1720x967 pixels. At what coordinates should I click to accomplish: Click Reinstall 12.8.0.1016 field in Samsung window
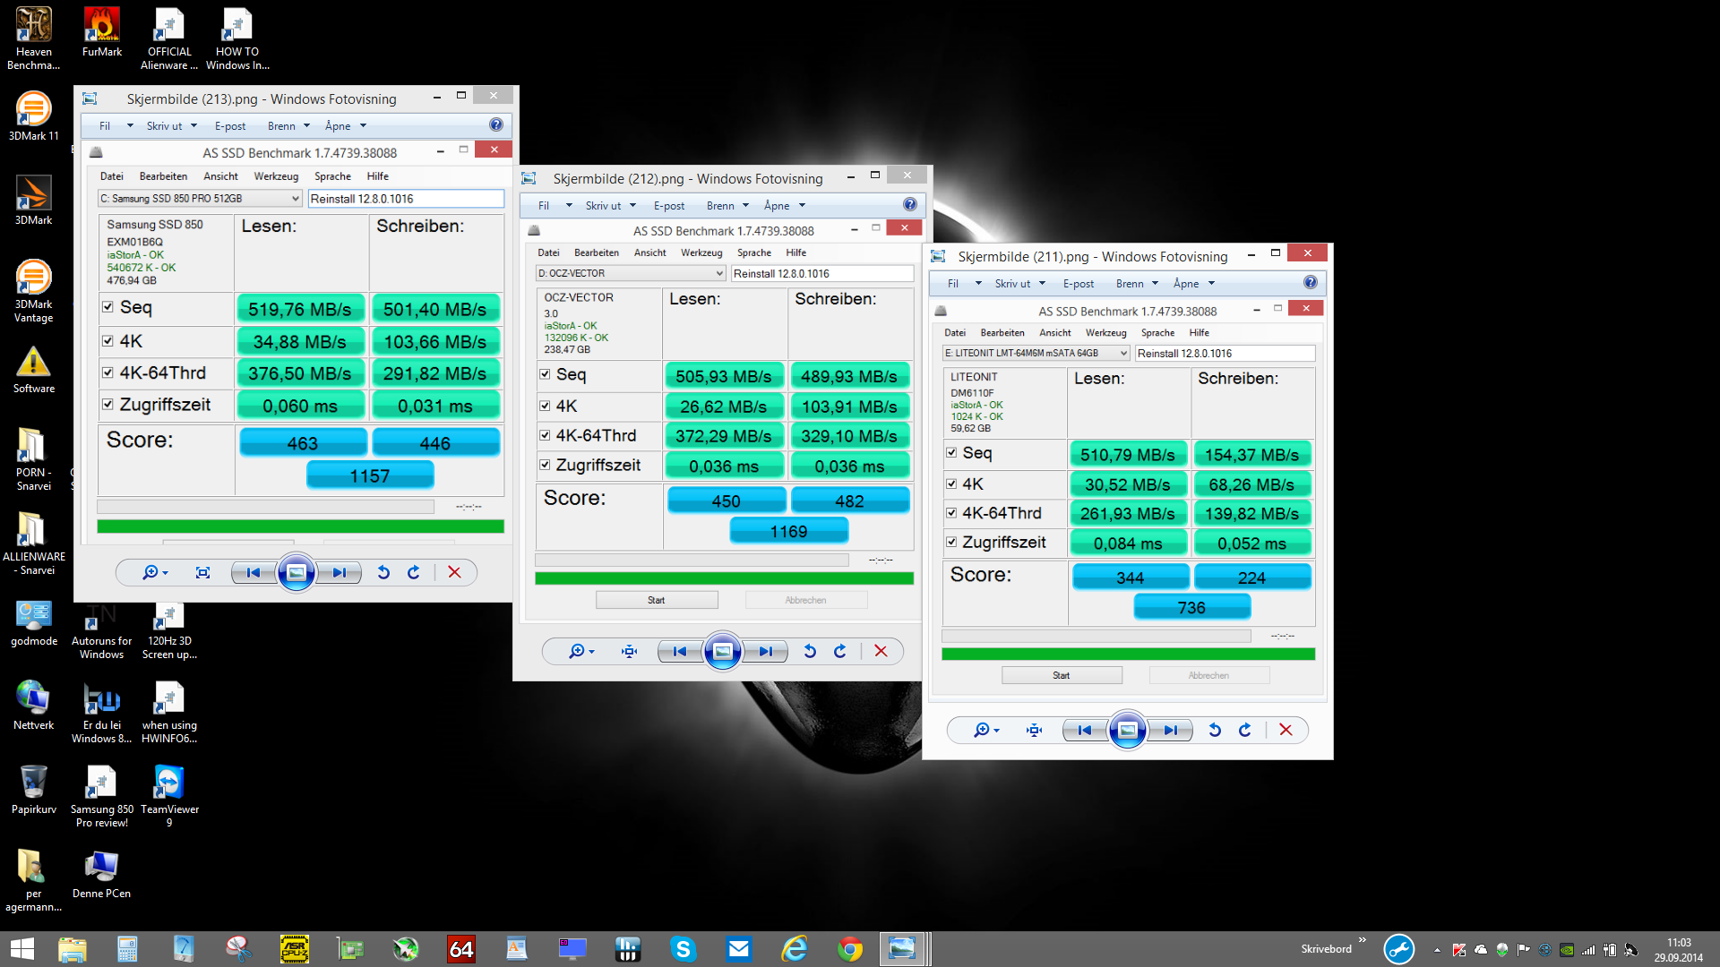pyautogui.click(x=406, y=199)
